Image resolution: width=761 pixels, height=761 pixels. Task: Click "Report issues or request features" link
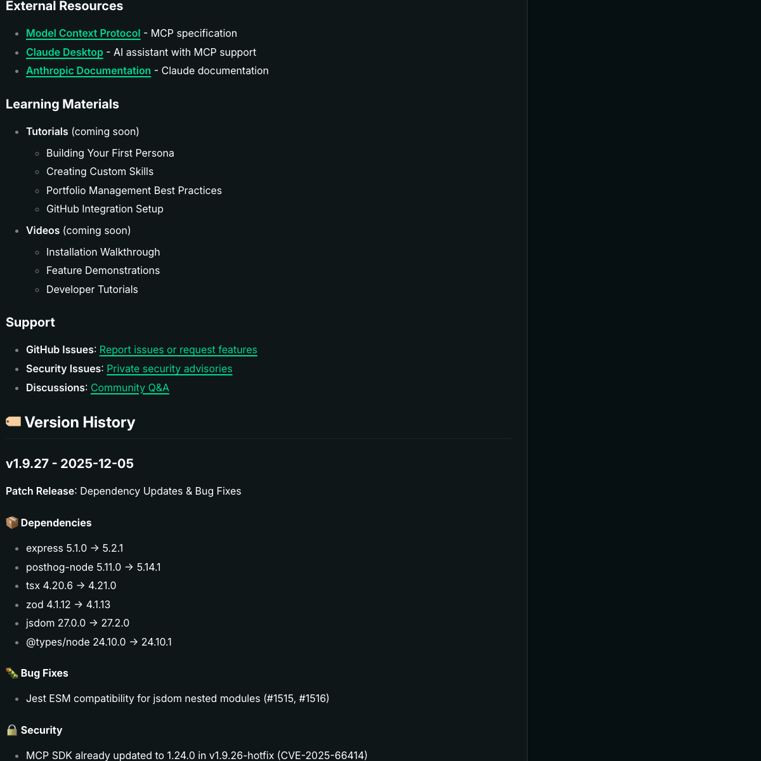[x=178, y=350]
